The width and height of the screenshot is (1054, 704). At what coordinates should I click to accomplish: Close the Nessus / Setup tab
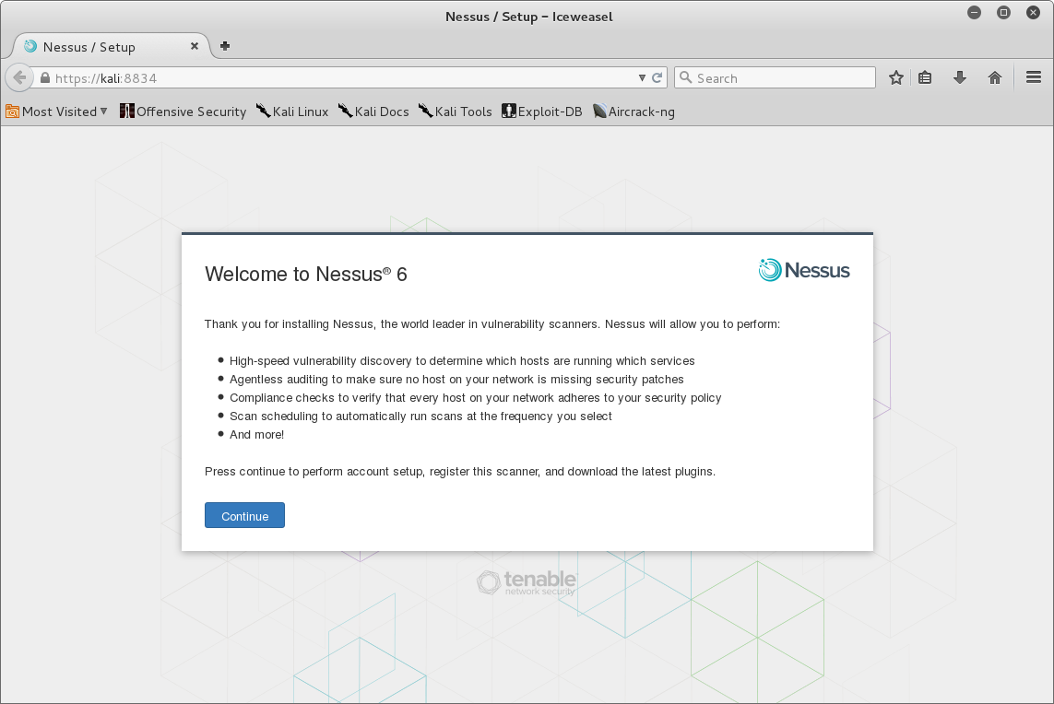[x=195, y=46]
